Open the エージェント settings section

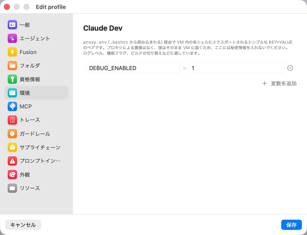tap(36, 39)
